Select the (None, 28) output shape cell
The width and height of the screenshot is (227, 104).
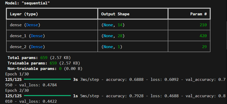pyautogui.click(x=113, y=36)
